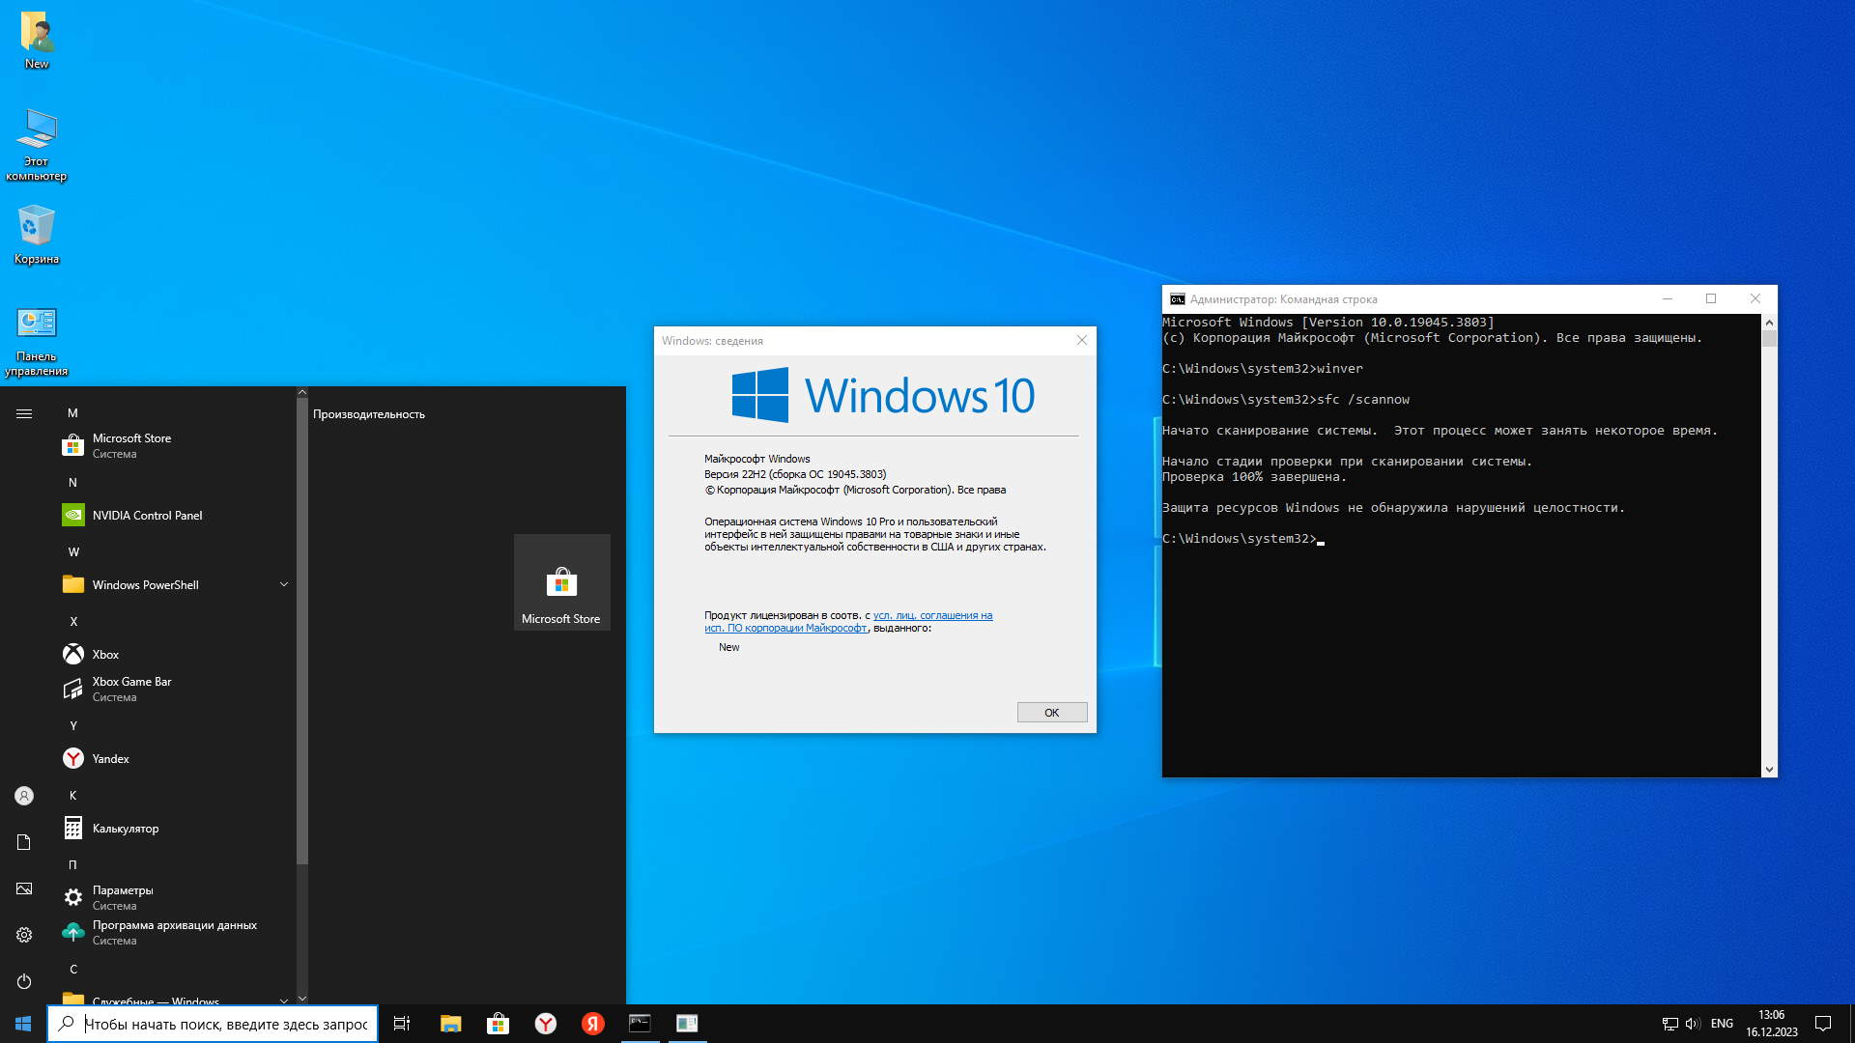1855x1043 pixels.
Task: Open the license agreement link in winver
Action: (931, 616)
